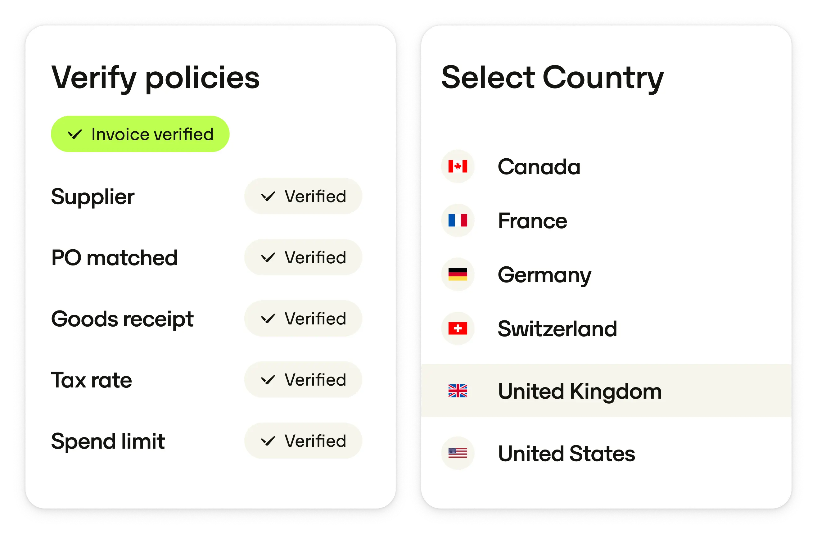Screen dimensions: 817x534
Task: Click the Germany flag icon
Action: pos(458,274)
